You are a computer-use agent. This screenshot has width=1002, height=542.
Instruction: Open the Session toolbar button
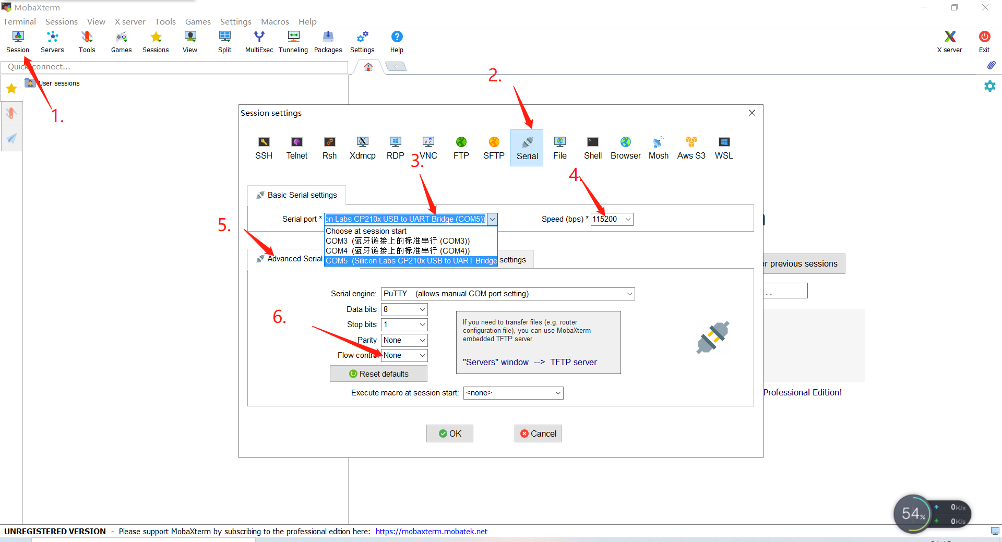click(18, 42)
